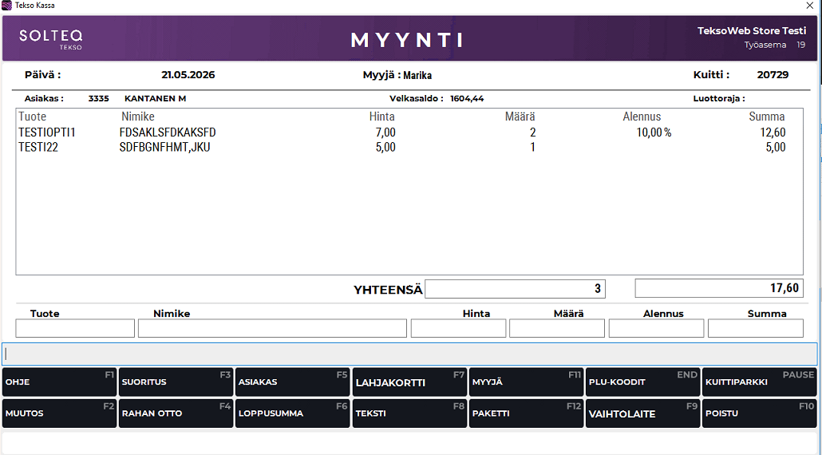Screen dimensions: 822x455
Task: Click the receipt number 20729
Action: click(773, 75)
